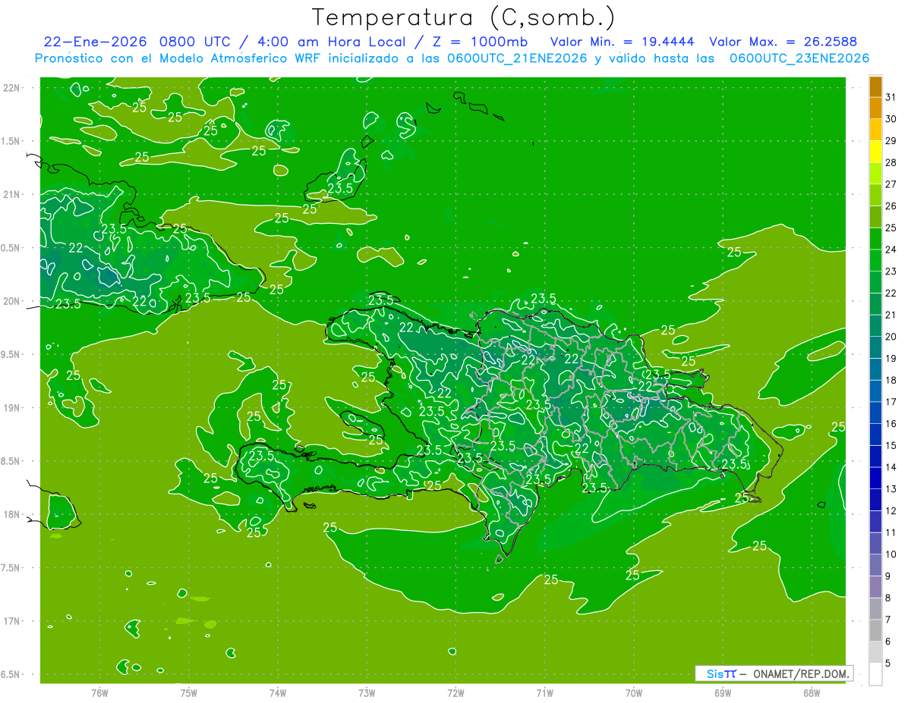Click the legend scale label '15'
This screenshot has height=703, width=911.
[891, 445]
